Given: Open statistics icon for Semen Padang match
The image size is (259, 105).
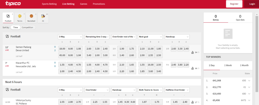Looking at the screenshot, I should coord(192,52).
